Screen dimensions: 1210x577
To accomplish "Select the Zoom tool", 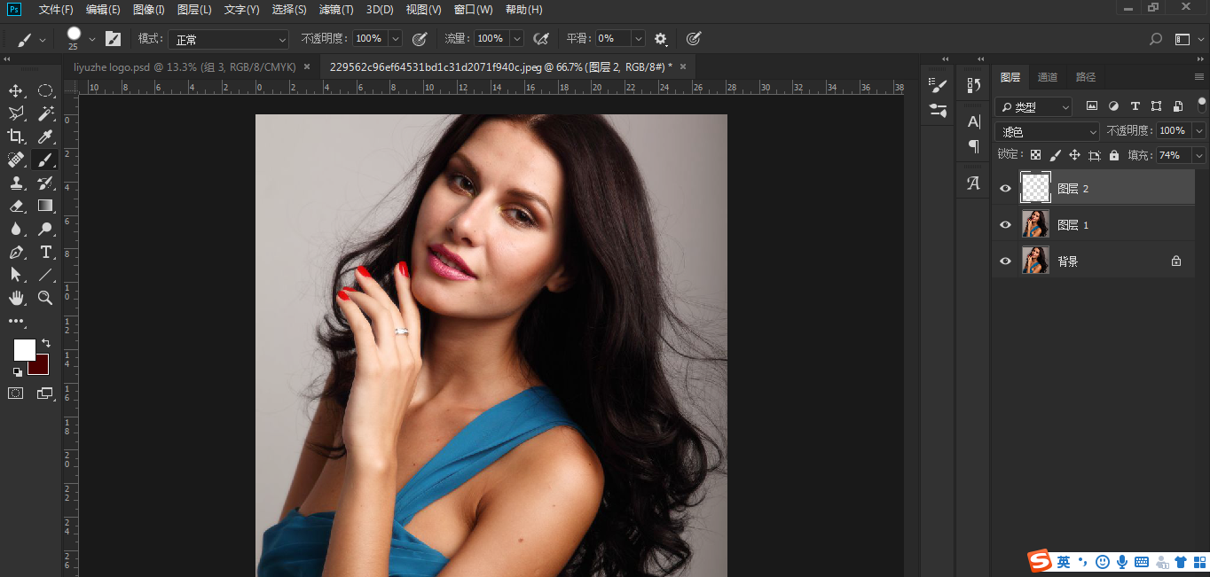I will click(45, 298).
